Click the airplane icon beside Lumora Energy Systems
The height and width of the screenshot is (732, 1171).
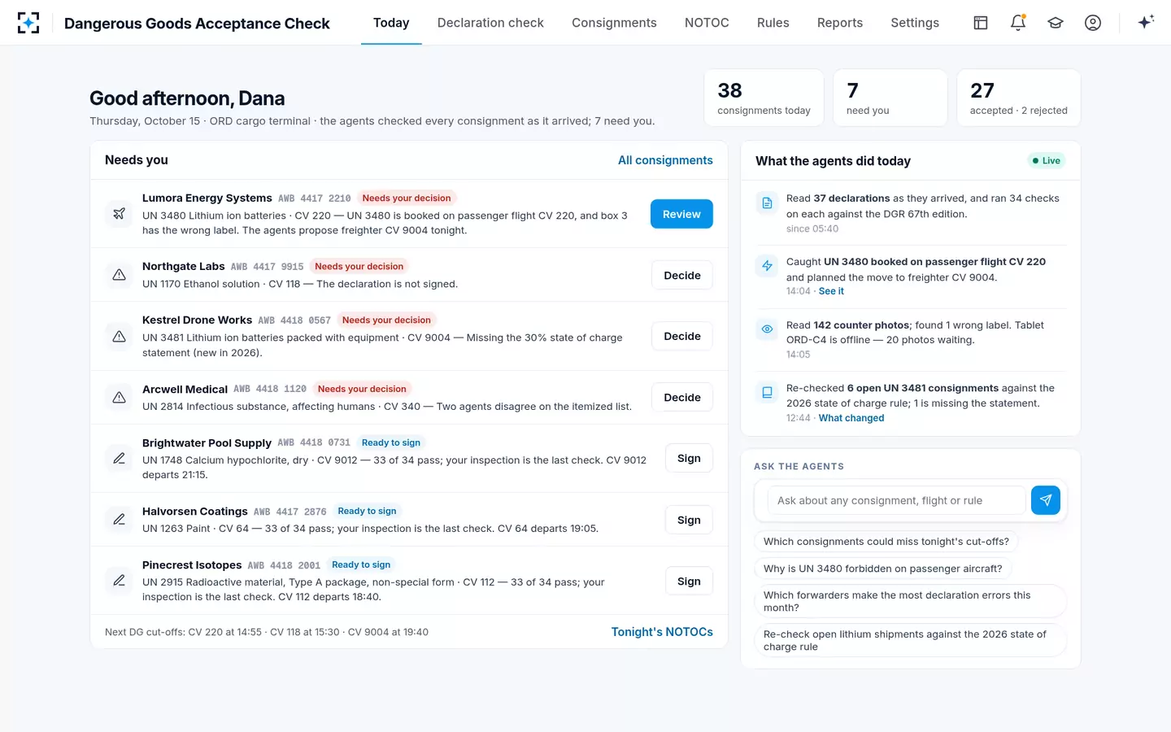coord(119,214)
